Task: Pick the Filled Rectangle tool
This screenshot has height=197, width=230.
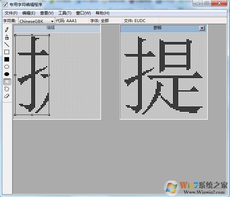Action: 7,59
